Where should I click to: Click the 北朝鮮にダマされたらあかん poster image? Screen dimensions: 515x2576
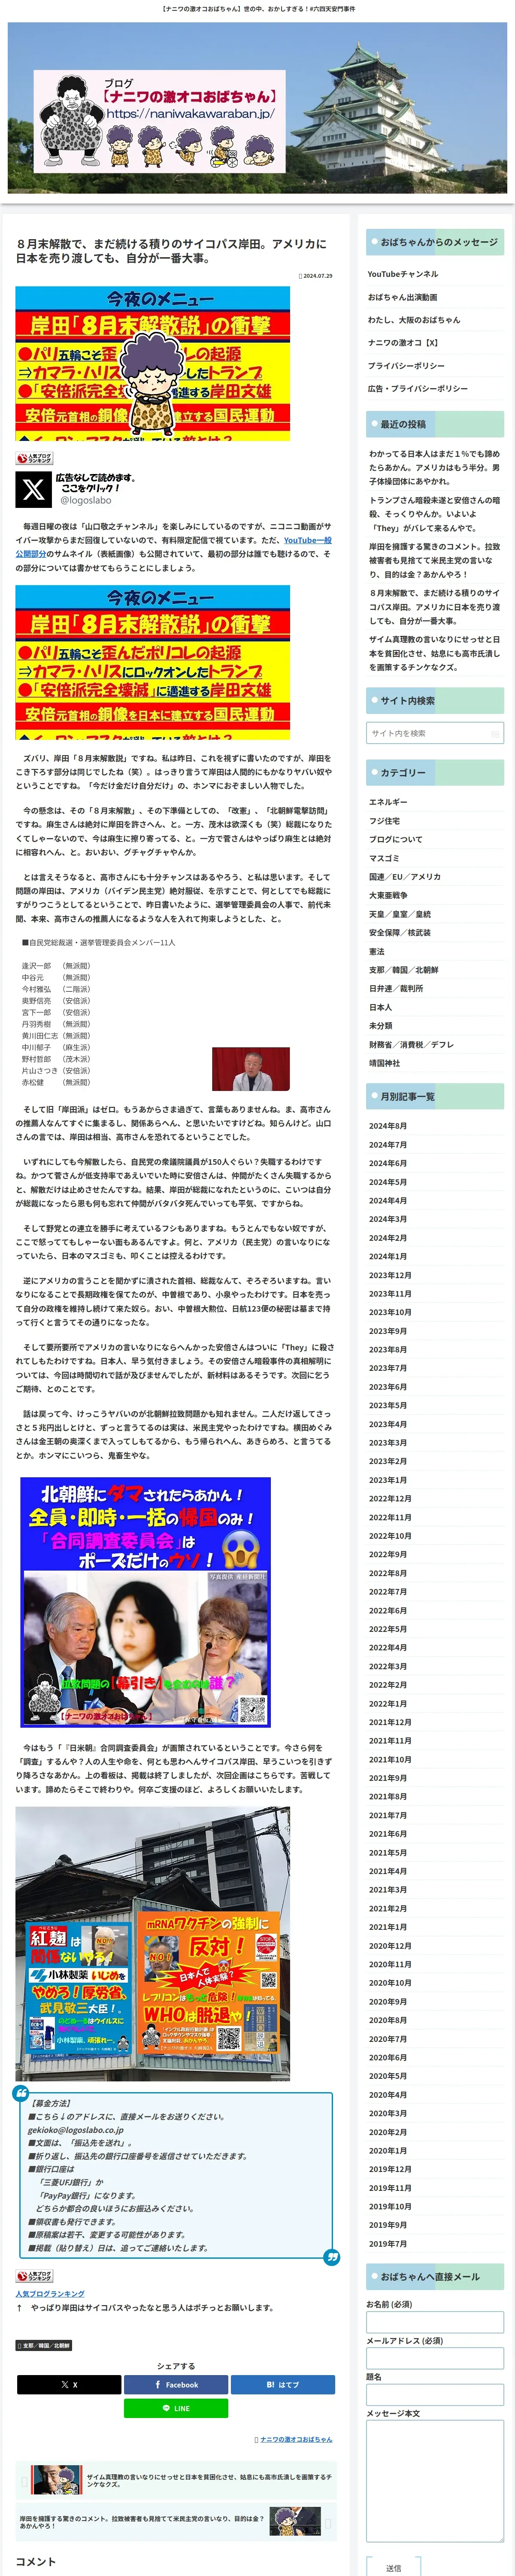coord(146,1602)
